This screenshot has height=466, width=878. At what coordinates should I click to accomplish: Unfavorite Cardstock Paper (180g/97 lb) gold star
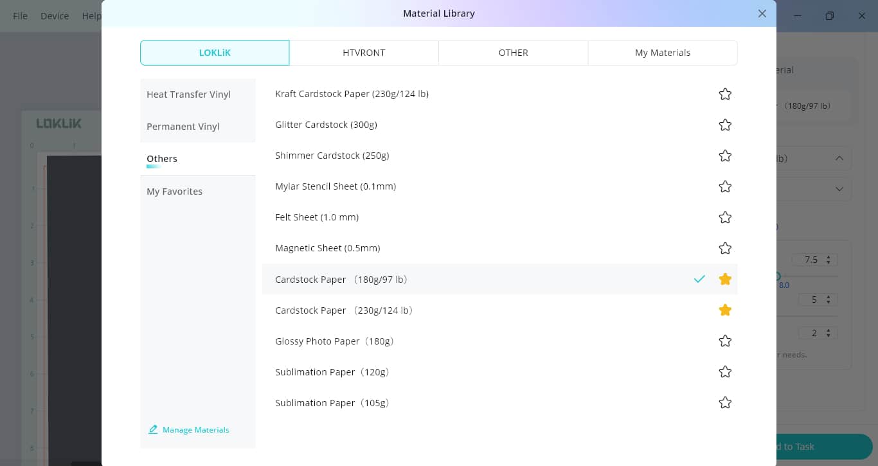click(725, 279)
